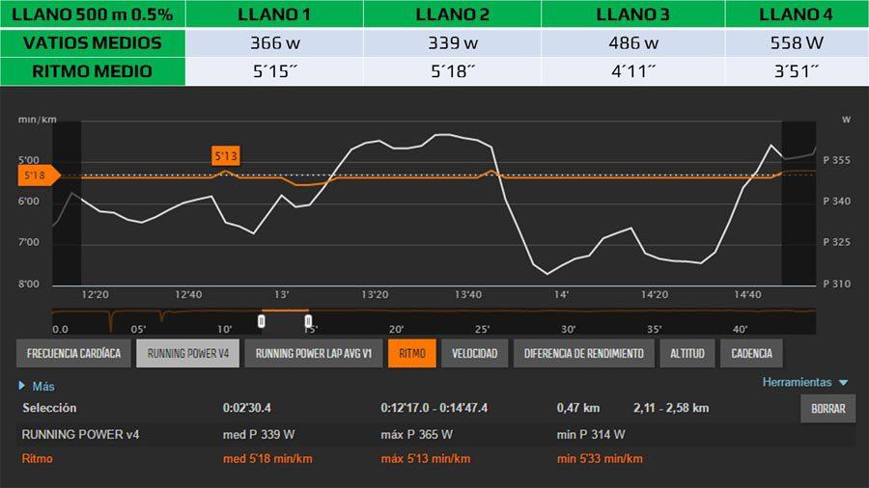Toggle the Running Power V4 series
This screenshot has width=869, height=488.
coord(187,353)
